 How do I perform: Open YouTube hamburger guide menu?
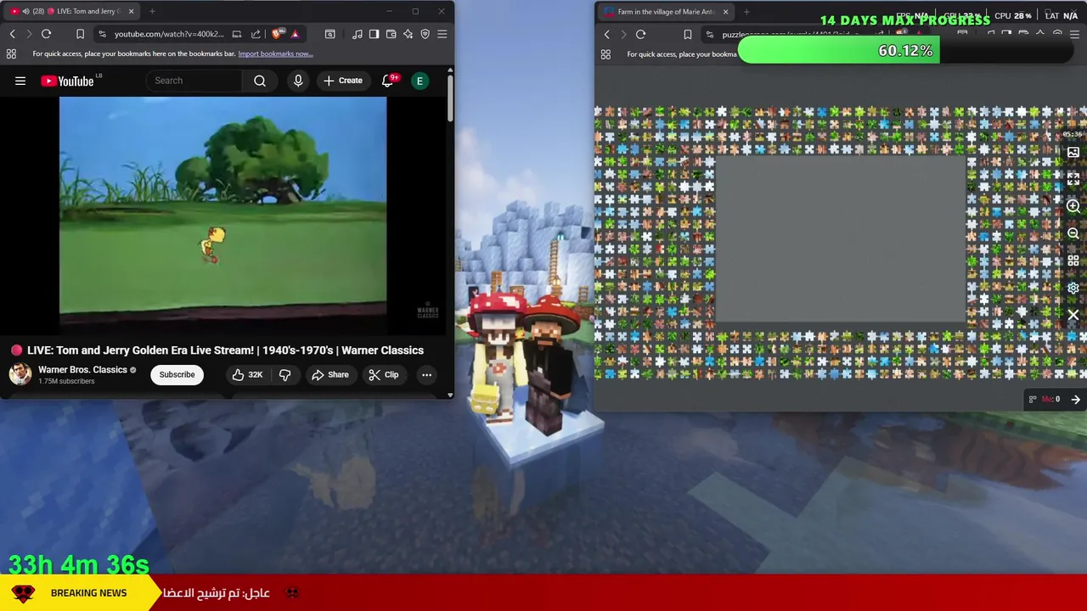(x=20, y=81)
